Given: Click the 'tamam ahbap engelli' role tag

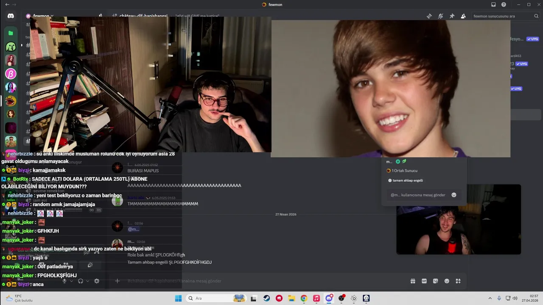Looking at the screenshot, I should tap(406, 180).
